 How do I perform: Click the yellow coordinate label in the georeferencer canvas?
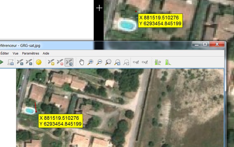tap(61, 121)
